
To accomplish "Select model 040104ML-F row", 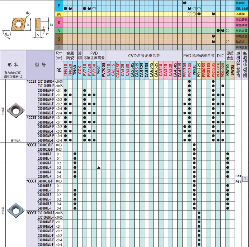I will tap(46, 140).
